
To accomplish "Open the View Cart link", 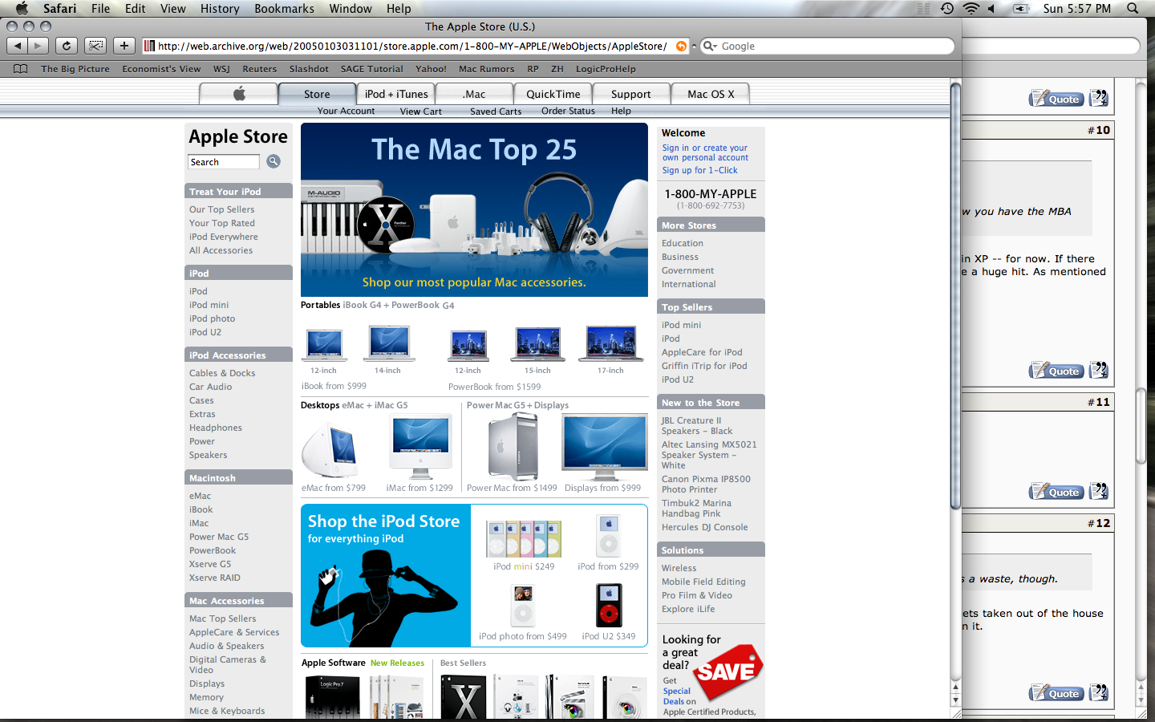I will point(421,112).
